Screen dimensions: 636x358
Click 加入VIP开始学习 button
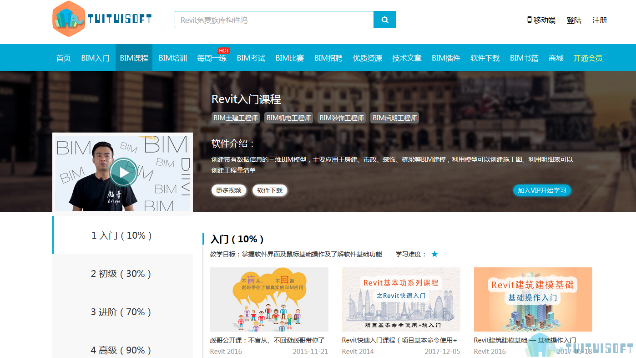pos(542,190)
